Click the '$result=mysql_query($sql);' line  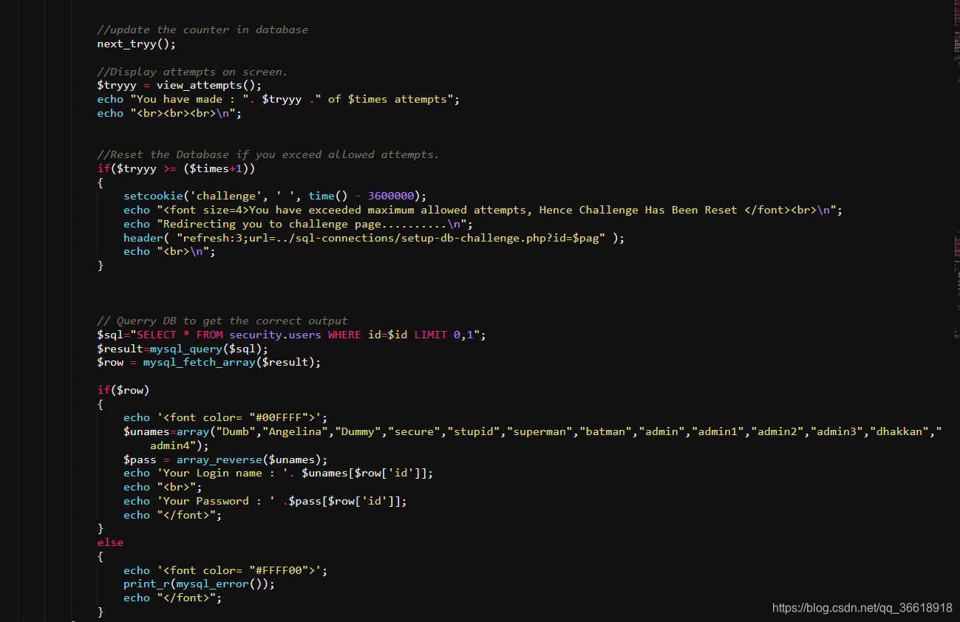coord(183,349)
